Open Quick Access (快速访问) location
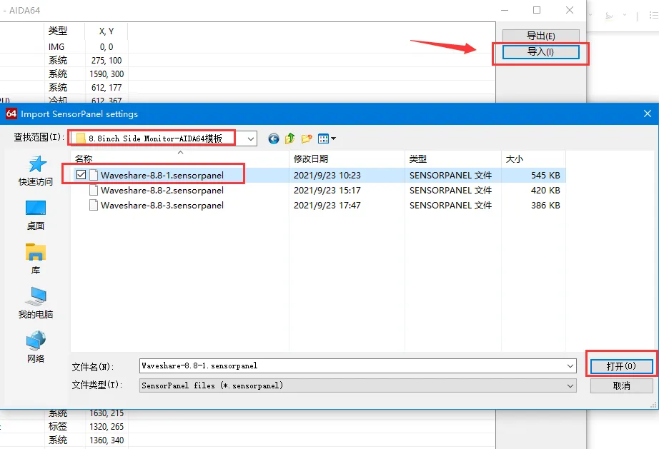The height and width of the screenshot is (449, 659). tap(36, 171)
